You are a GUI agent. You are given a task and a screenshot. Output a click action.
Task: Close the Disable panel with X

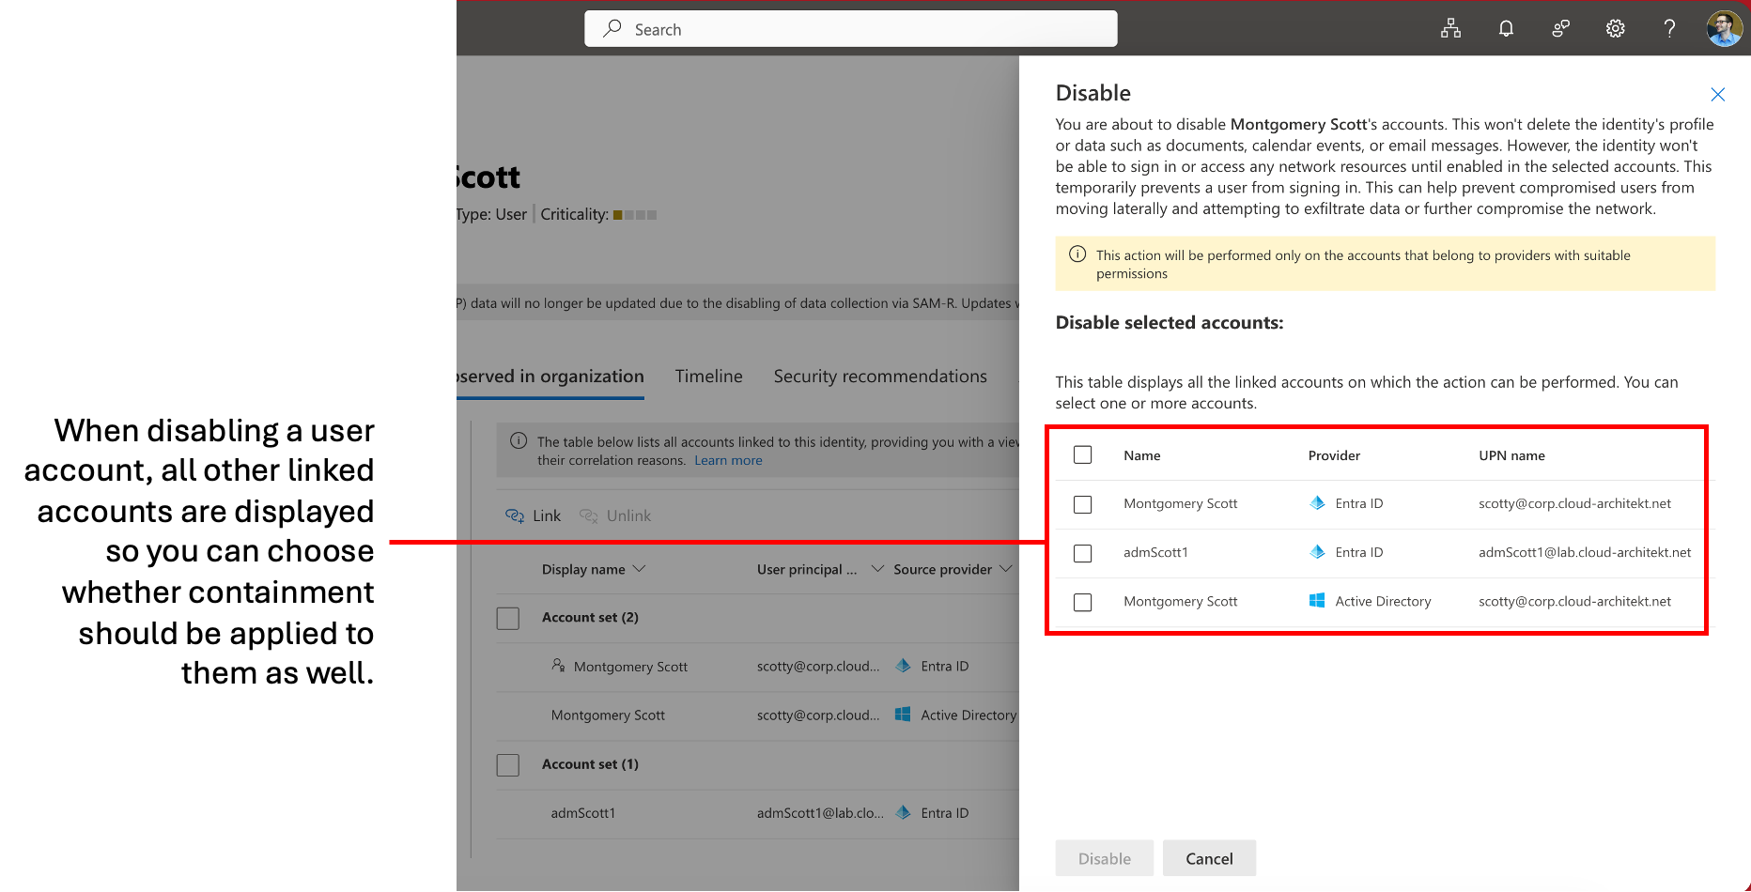click(x=1717, y=94)
